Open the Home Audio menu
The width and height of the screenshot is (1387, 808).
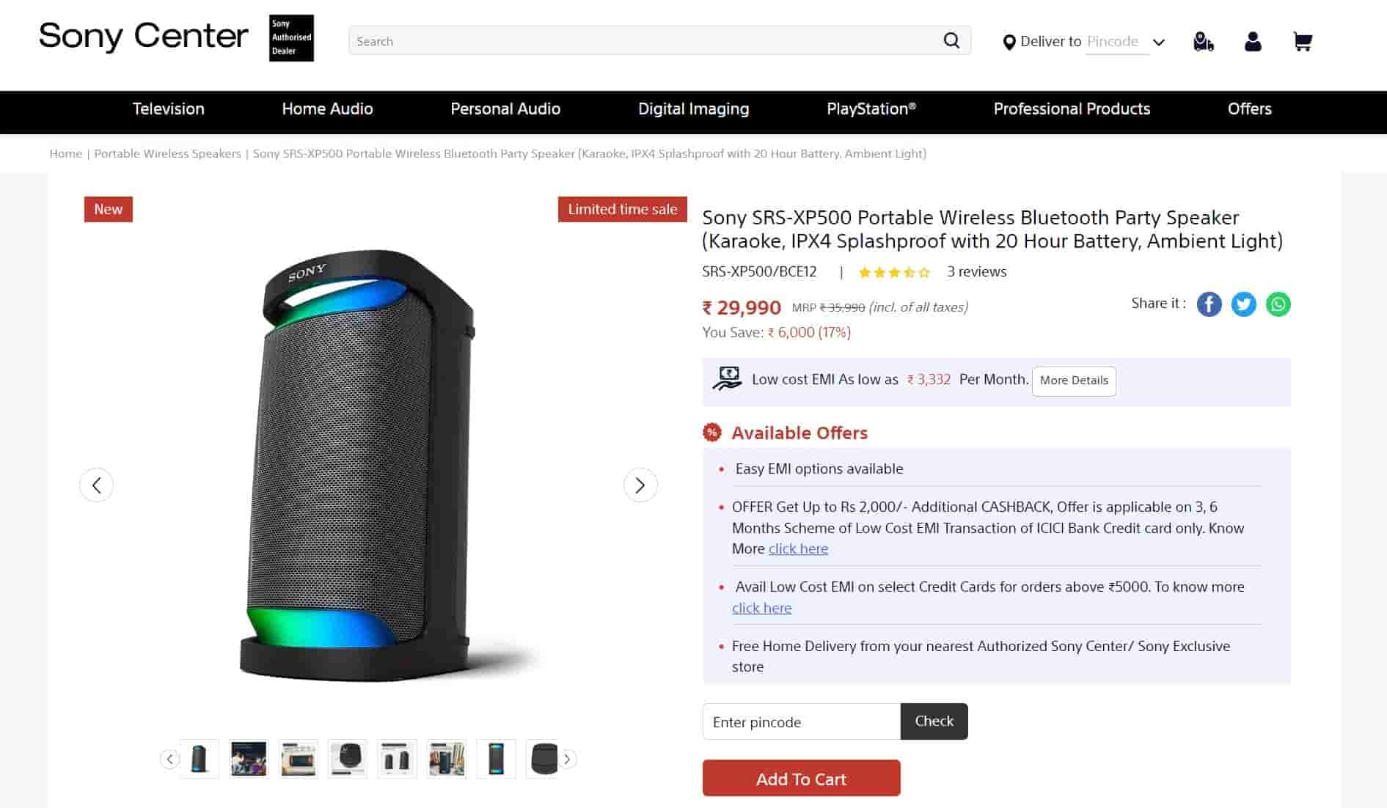coord(327,109)
